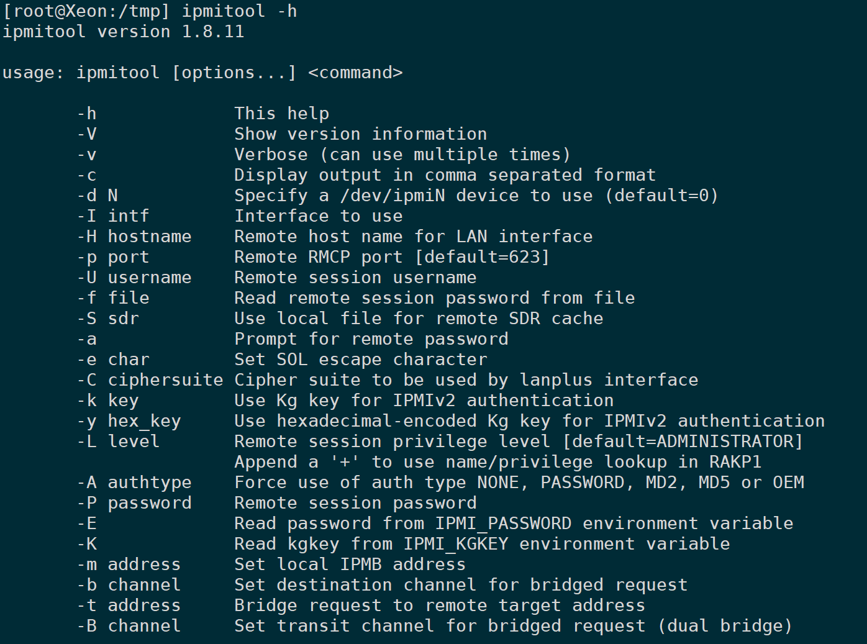Click the "[default=ADMINISTRATOR]" text
The height and width of the screenshot is (644, 867).
pos(683,442)
